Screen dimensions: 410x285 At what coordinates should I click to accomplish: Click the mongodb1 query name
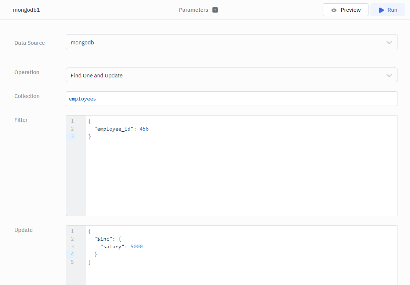26,10
